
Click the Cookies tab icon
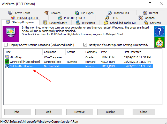click(47, 13)
